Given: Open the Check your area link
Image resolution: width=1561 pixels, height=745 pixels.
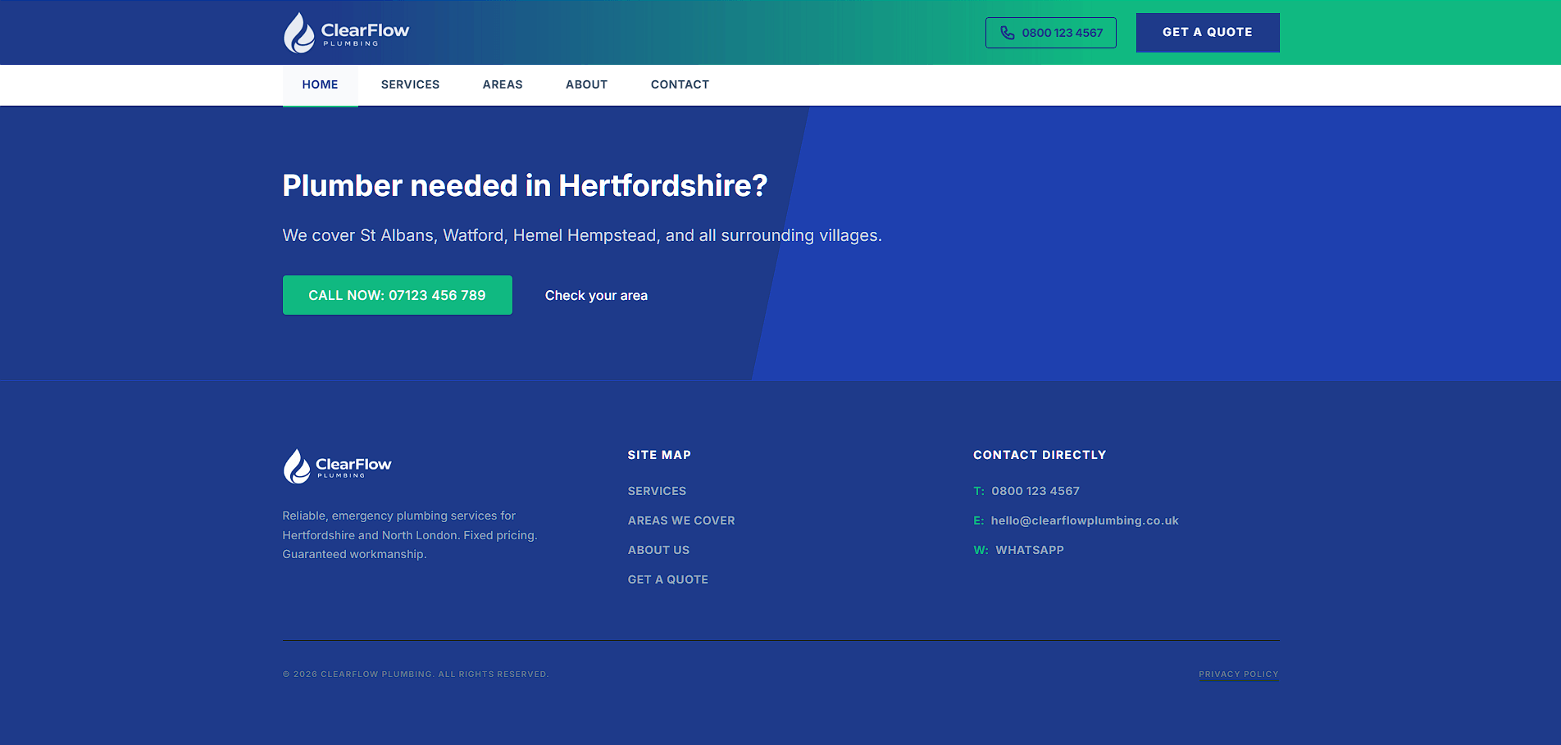Looking at the screenshot, I should (x=596, y=295).
